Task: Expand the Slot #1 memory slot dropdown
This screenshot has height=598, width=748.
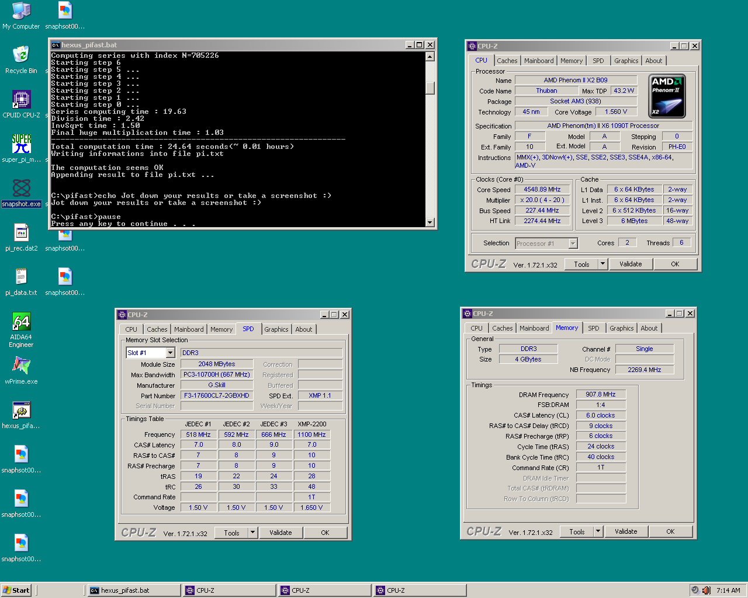Action: (170, 353)
